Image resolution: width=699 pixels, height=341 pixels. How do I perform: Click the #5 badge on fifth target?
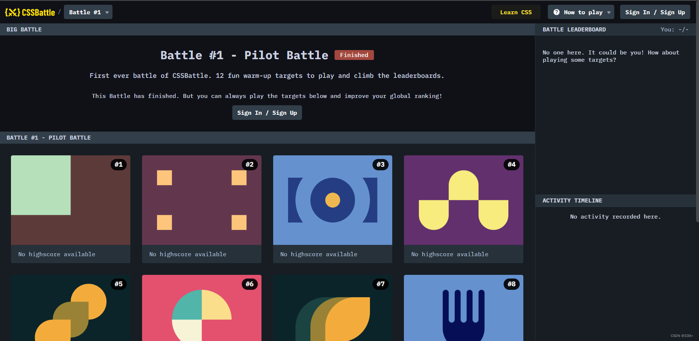pyautogui.click(x=119, y=284)
